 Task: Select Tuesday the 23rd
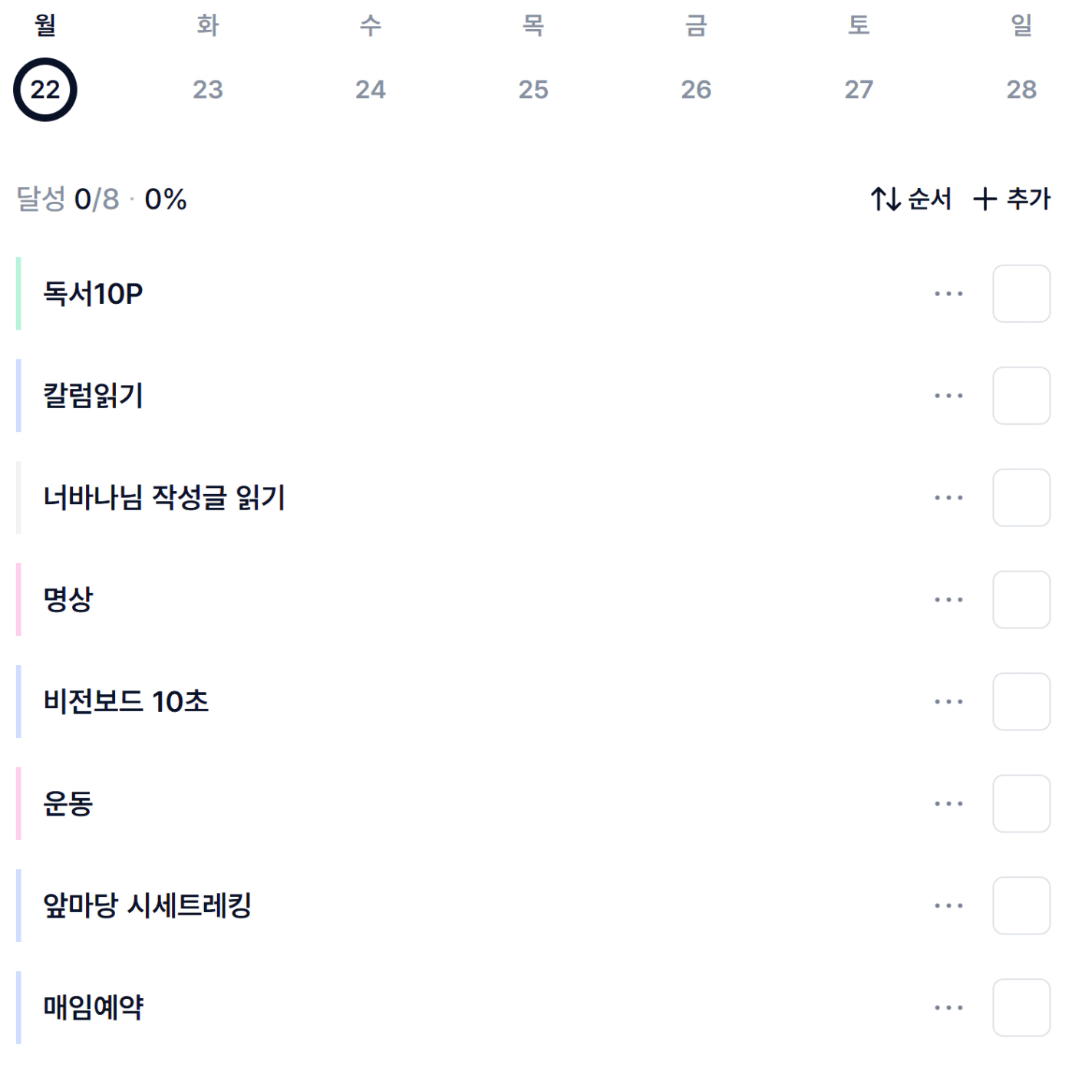pyautogui.click(x=208, y=89)
